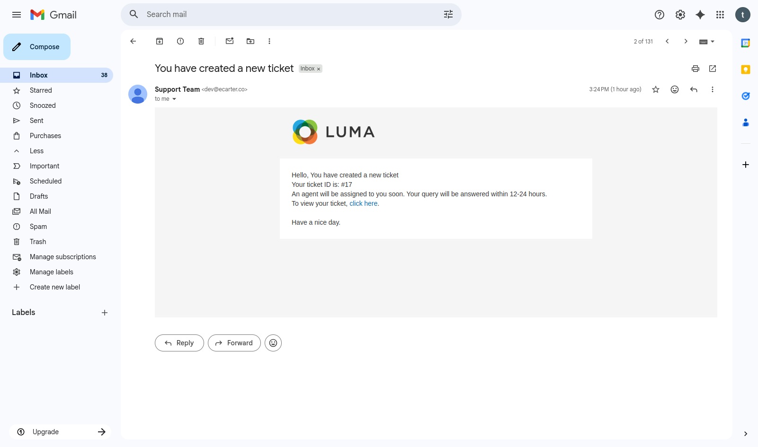Add emoji reaction below the email
Image resolution: width=758 pixels, height=447 pixels.
(x=273, y=343)
